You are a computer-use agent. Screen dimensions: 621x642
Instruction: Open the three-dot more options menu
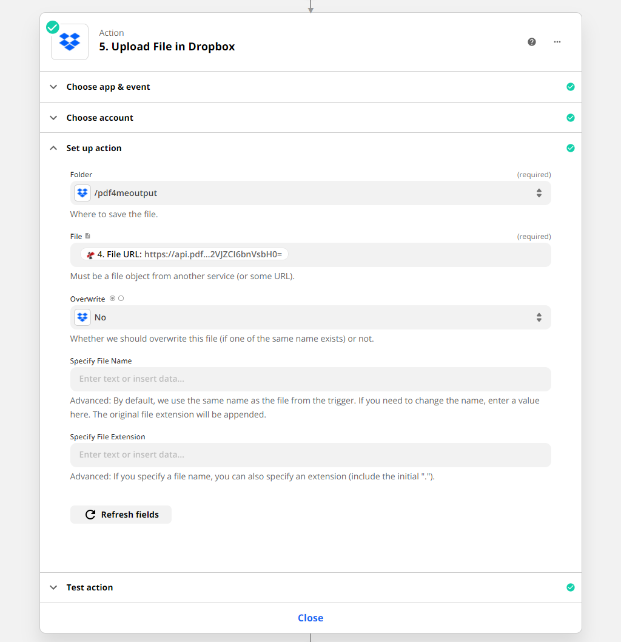pos(557,42)
